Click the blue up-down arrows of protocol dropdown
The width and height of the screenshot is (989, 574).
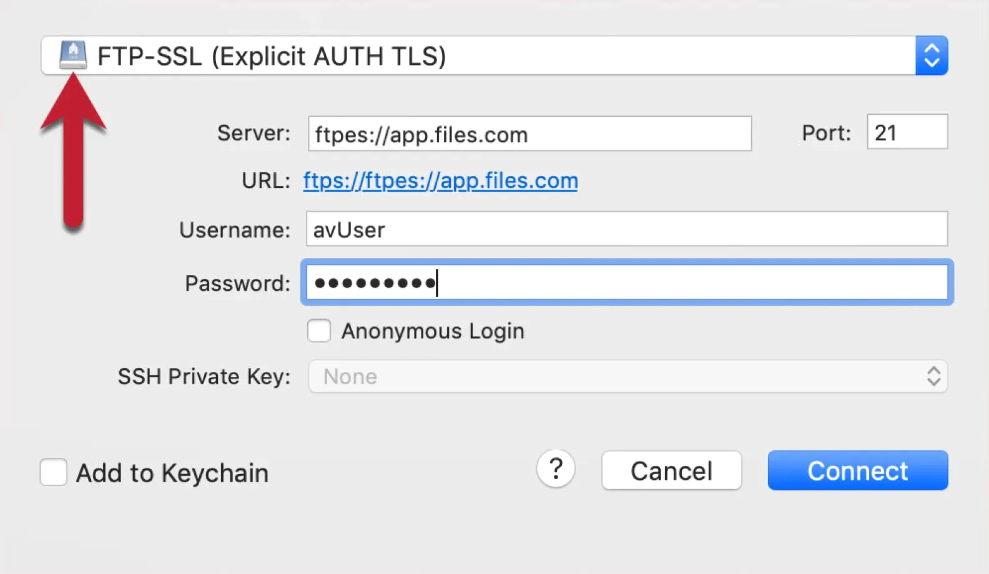pyautogui.click(x=932, y=56)
